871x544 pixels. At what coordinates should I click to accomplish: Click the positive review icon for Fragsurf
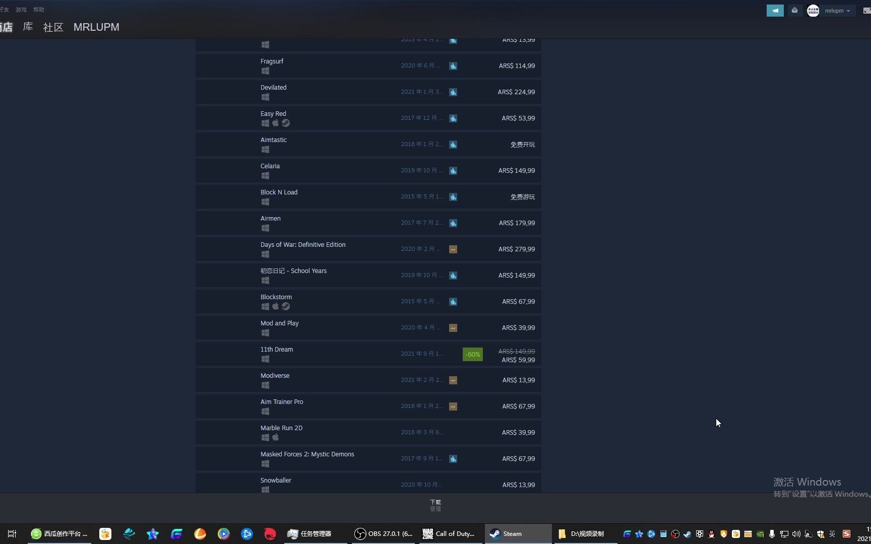(453, 66)
